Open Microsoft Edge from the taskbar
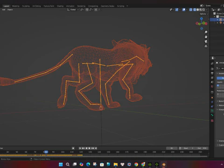Image resolution: width=224 pixels, height=168 pixels. 88,164
